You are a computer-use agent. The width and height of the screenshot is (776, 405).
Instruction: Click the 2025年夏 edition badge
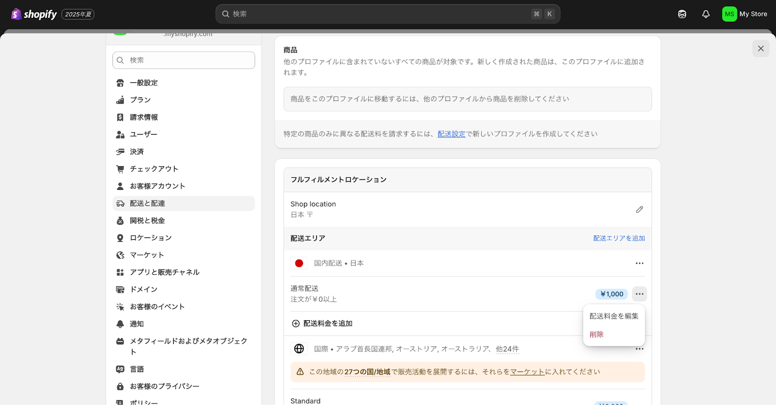click(x=78, y=14)
